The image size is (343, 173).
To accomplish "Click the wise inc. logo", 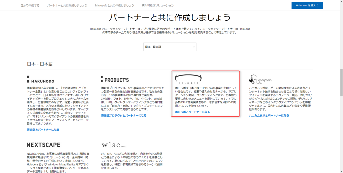I will point(114,145).
